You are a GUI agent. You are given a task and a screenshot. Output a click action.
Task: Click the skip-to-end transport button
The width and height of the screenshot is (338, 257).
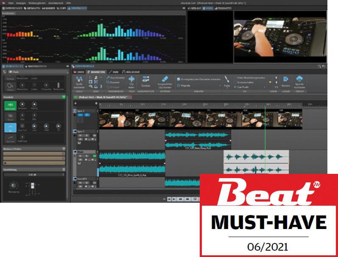(174, 199)
